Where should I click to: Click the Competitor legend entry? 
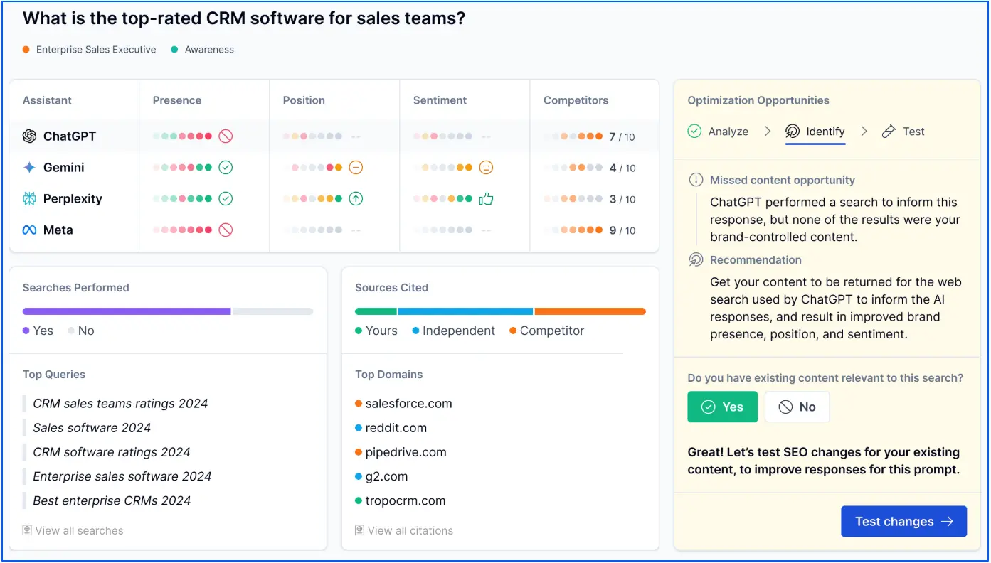coord(547,331)
